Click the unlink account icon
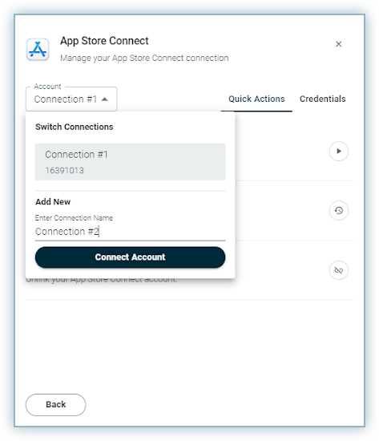 click(339, 270)
